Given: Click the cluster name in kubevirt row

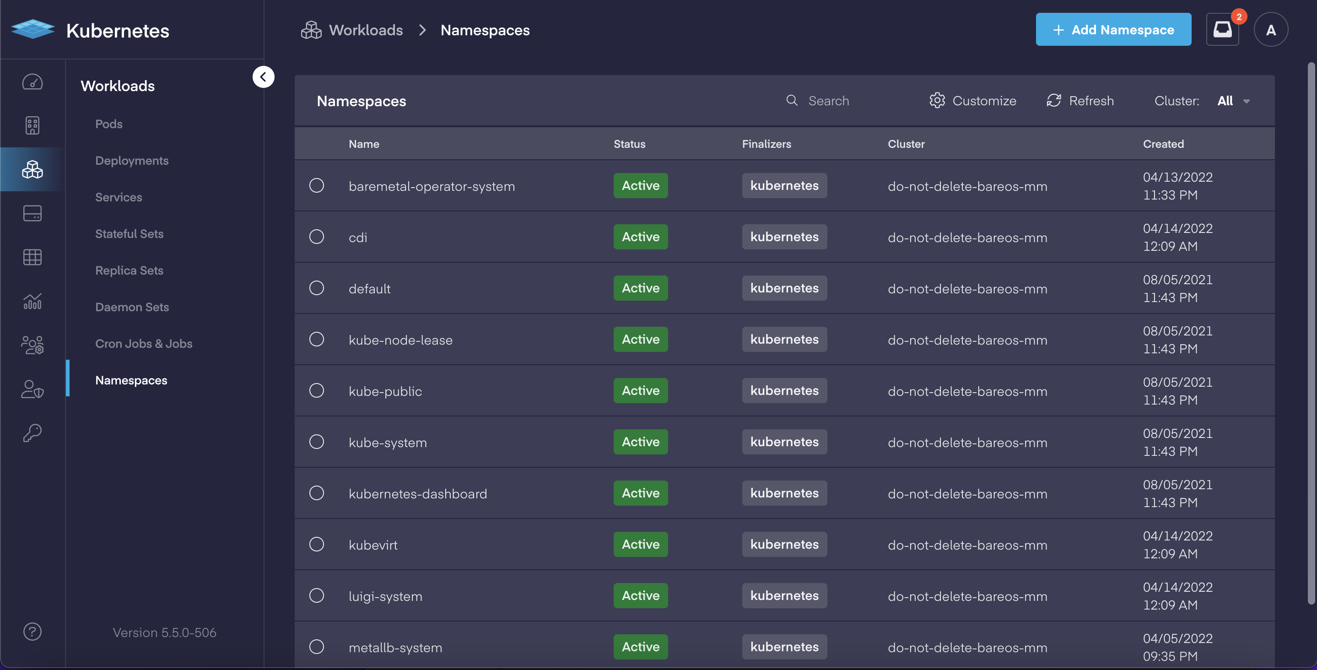Looking at the screenshot, I should 967,545.
